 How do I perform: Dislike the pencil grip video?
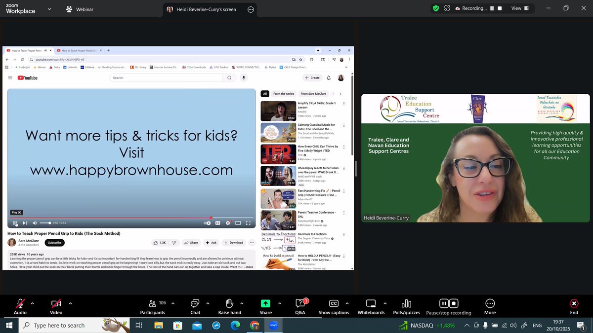coord(174,243)
